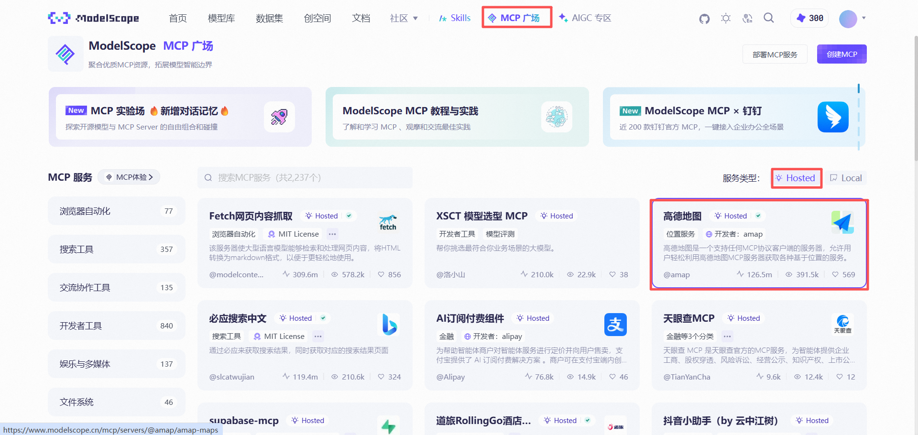Click the 部署MCP服务 button
The width and height of the screenshot is (918, 435).
click(775, 54)
